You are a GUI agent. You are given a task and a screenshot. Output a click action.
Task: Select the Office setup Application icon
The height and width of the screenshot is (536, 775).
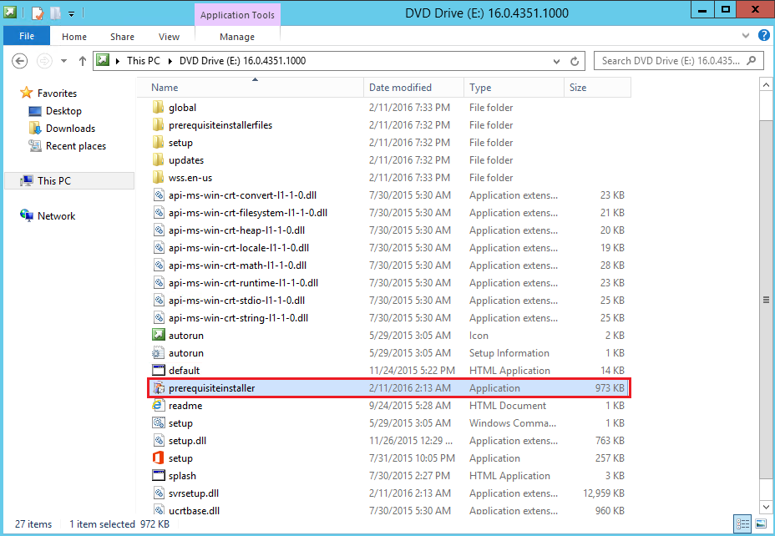pos(158,458)
